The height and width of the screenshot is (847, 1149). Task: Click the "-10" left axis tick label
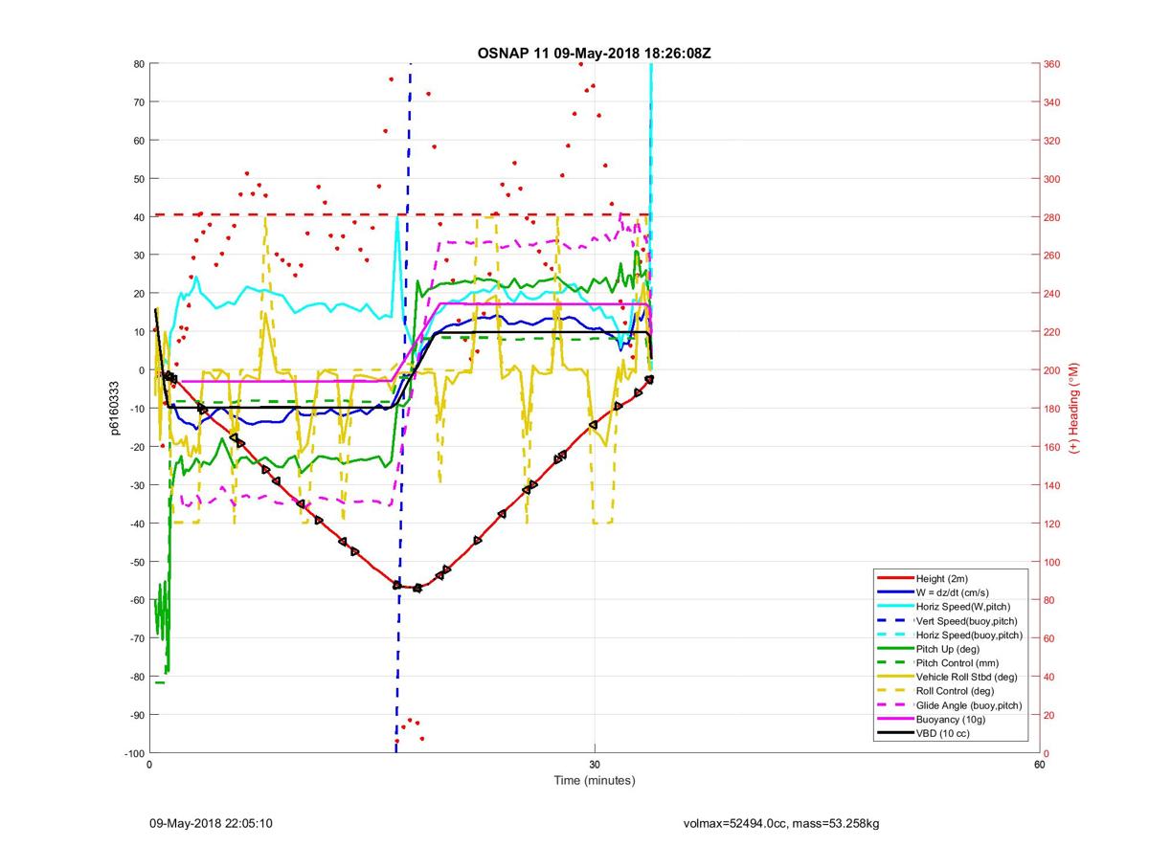tap(136, 409)
